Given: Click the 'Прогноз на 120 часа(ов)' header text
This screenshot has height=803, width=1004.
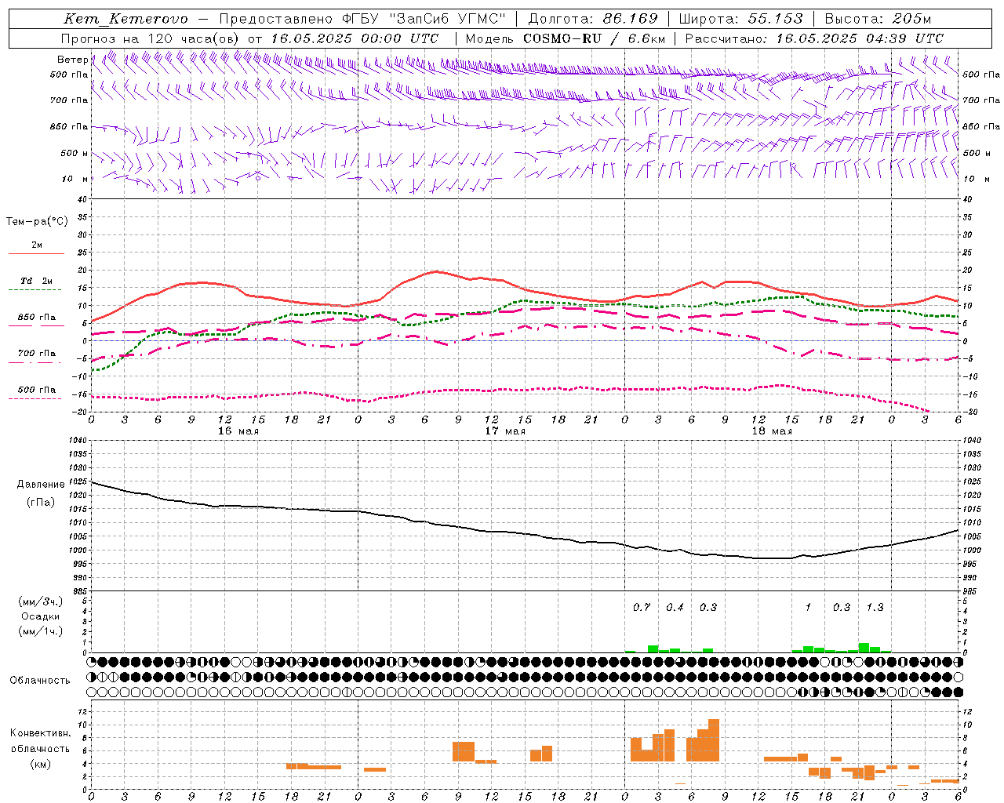Looking at the screenshot, I should [x=151, y=38].
